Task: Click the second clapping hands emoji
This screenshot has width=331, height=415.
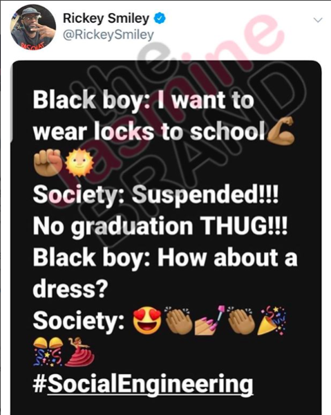Action: click(241, 320)
